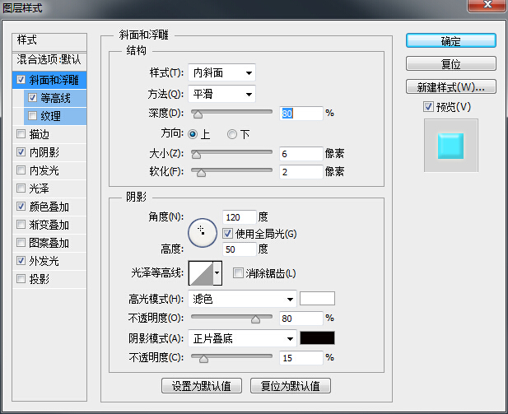Open the gloss contour picker arrow

(217, 273)
